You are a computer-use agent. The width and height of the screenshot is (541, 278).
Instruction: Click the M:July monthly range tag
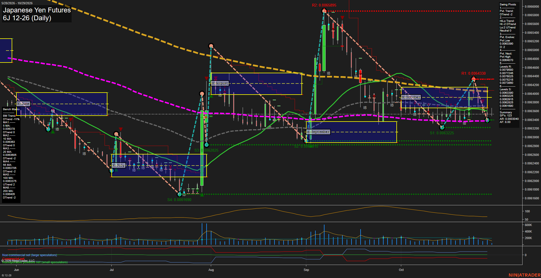tap(118, 165)
